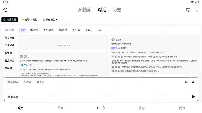Open the 统计图 sidebar category
The image size is (202, 113).
[8, 53]
